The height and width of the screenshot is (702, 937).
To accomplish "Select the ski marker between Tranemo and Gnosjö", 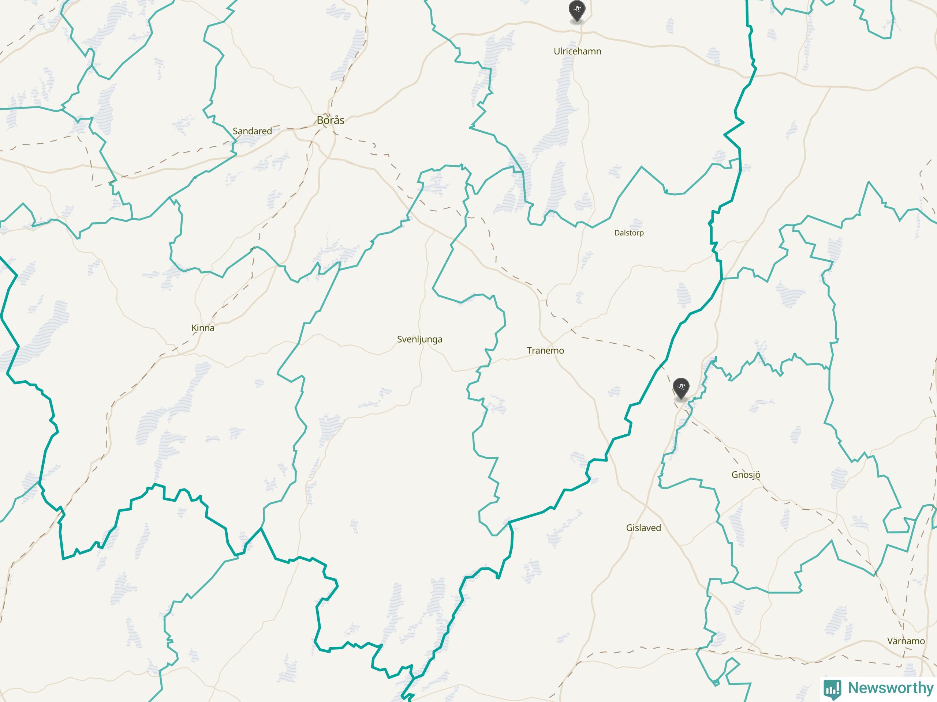I will (681, 388).
